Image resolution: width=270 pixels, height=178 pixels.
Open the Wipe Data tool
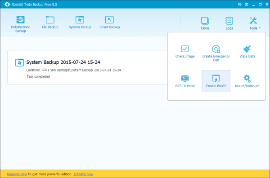coord(247,51)
